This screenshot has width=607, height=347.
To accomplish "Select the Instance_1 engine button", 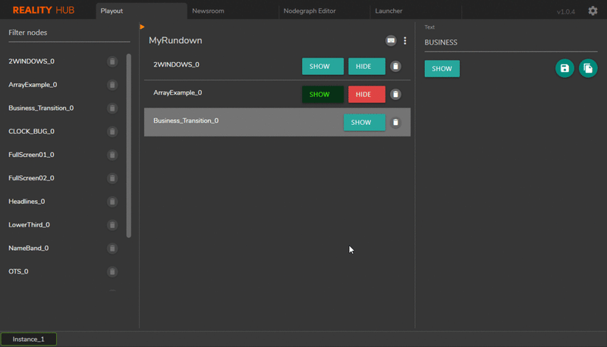I will 29,339.
